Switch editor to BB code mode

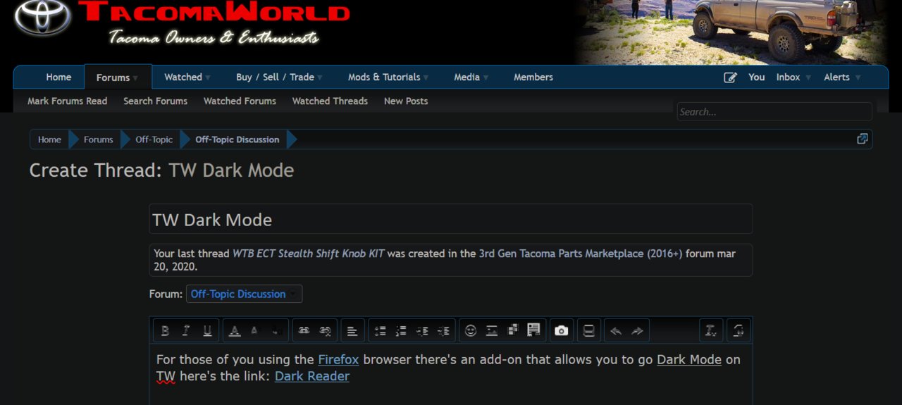(x=739, y=330)
